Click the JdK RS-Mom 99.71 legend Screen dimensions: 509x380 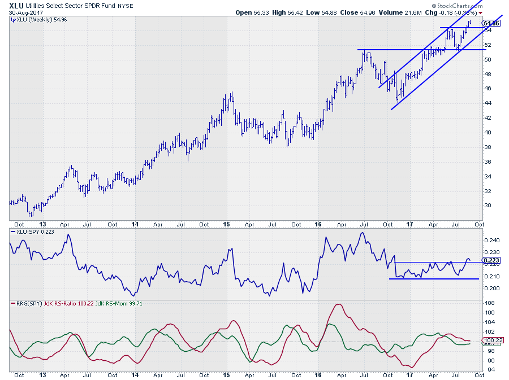(x=119, y=304)
